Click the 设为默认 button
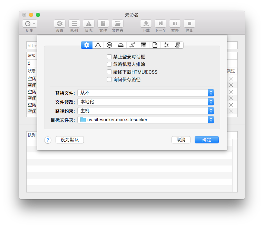264x227 pixels. point(69,140)
